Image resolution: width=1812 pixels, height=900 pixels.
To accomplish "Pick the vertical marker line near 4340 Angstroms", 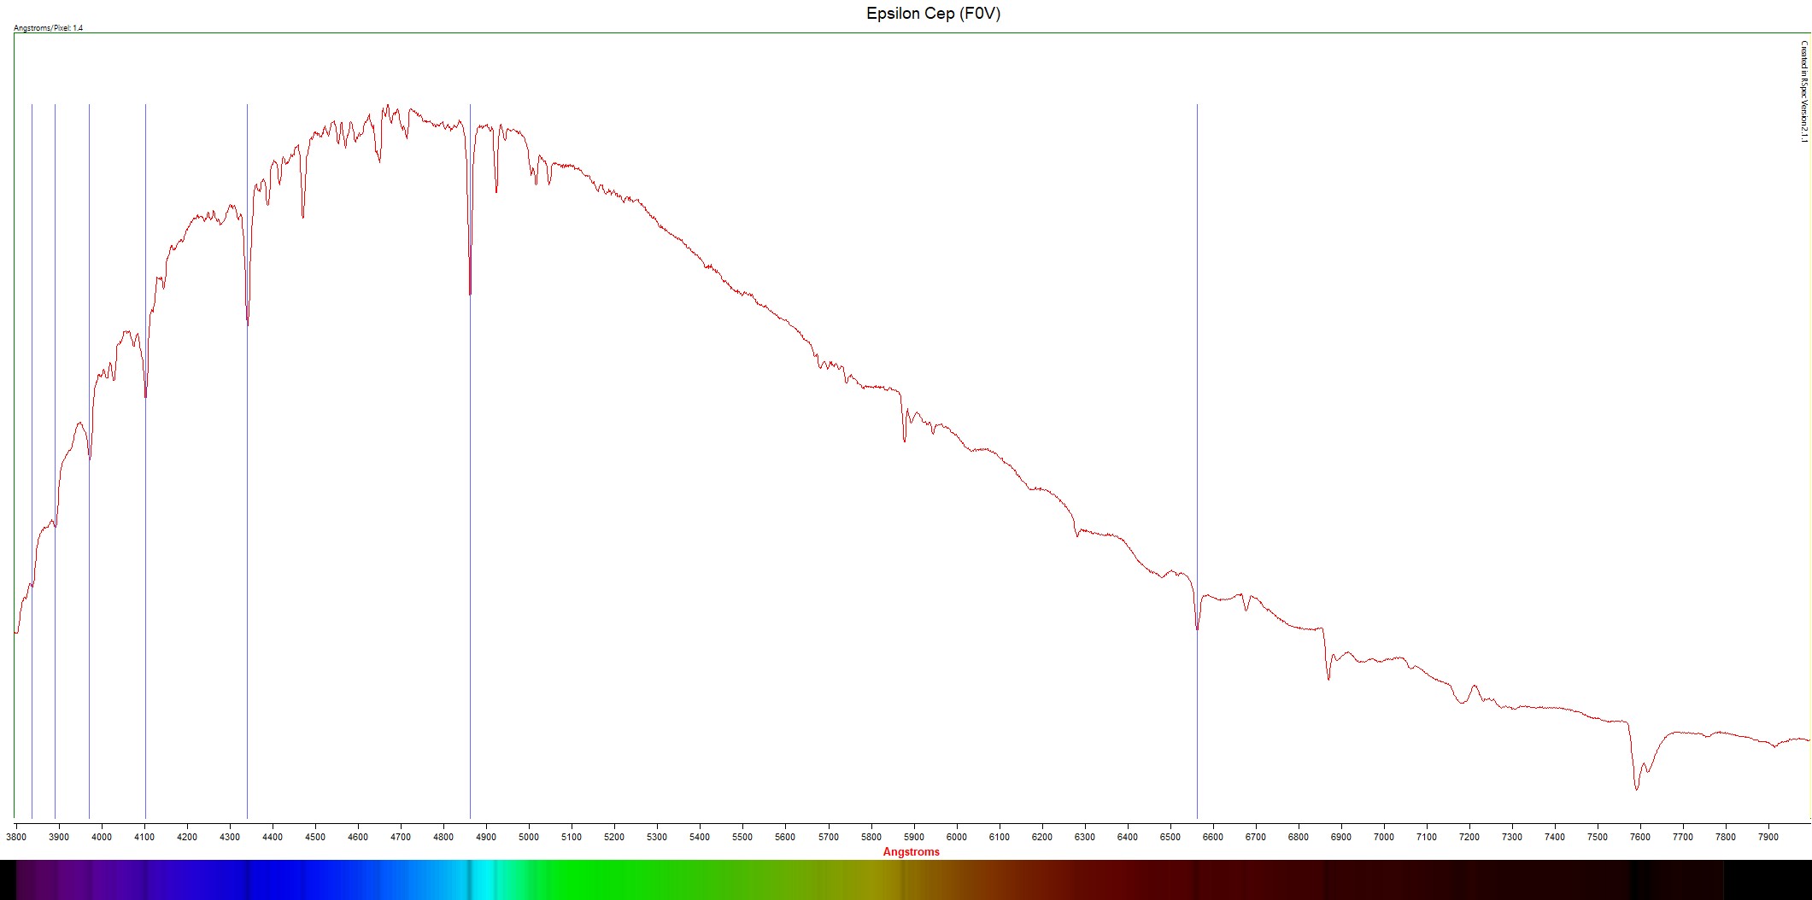I will (247, 512).
